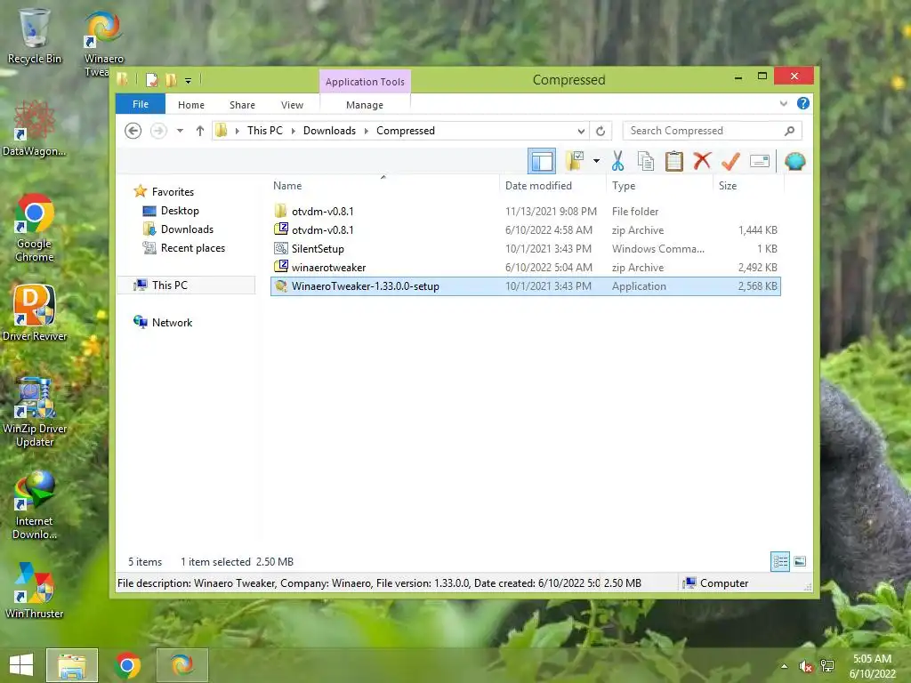Image resolution: width=911 pixels, height=683 pixels.
Task: Click the red X Delete icon
Action: point(703,160)
